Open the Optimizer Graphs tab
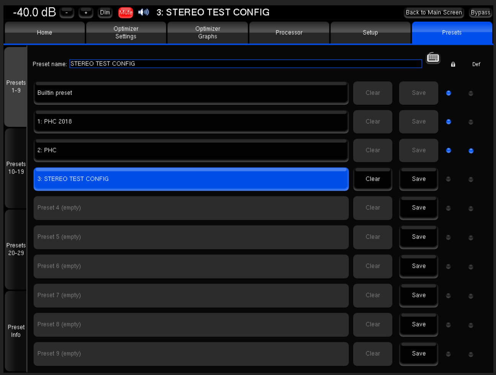Viewport: 496px width, 375px height. [x=207, y=33]
